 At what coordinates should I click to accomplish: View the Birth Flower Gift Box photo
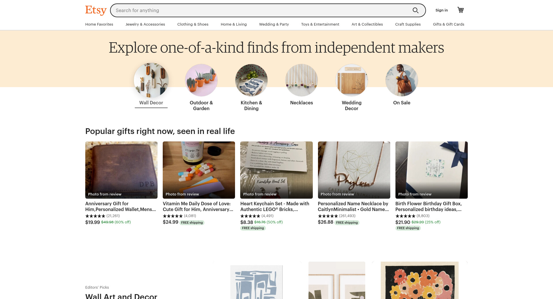[x=431, y=170]
